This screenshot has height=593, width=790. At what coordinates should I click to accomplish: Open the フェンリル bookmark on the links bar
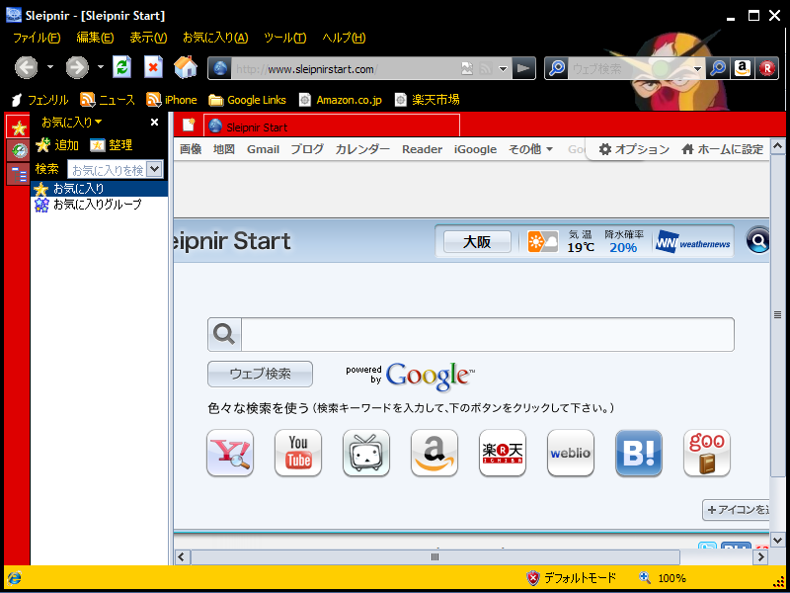point(39,100)
